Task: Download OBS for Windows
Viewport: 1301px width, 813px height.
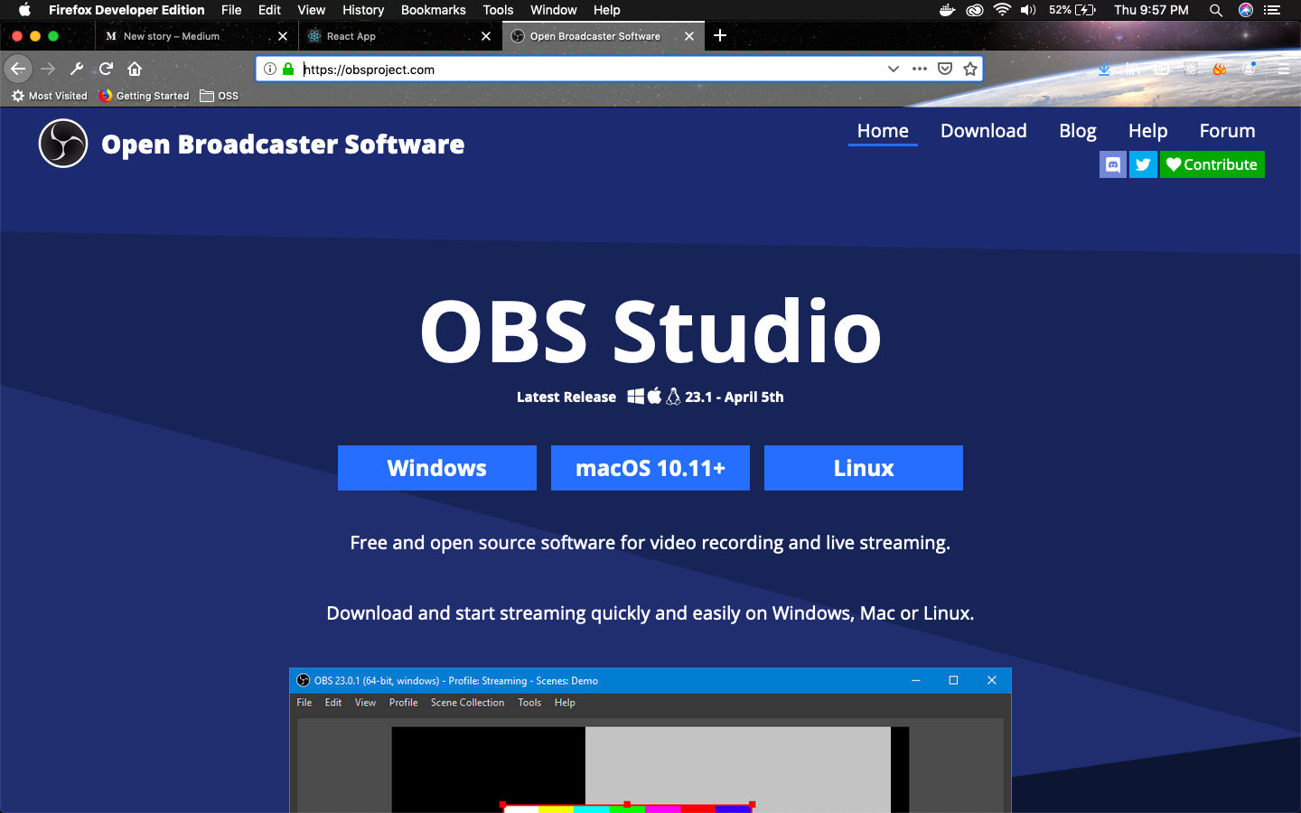Action: point(437,468)
